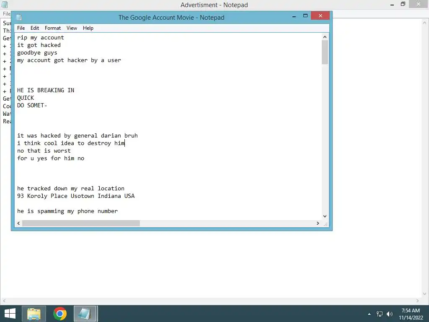Close The Google Account Movie Notepad
429x322 pixels.
(320, 16)
